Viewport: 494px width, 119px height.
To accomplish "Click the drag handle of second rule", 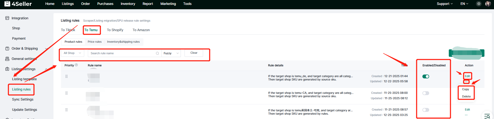I will [x=66, y=93].
